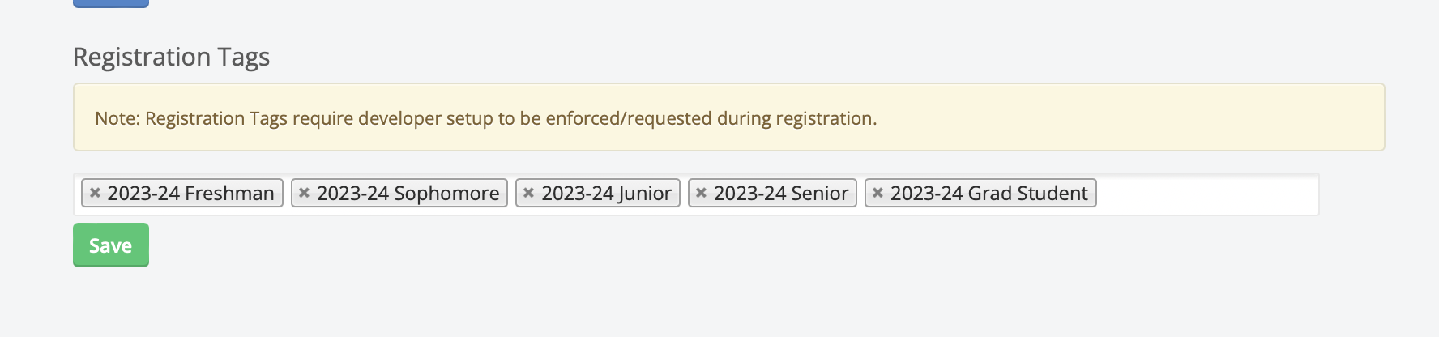Remove the 2023-24 Sophomore tag
This screenshot has height=337, width=1439.
pos(305,193)
